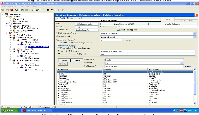Click the floppy-disk Save icon in toolbar
This screenshot has width=199, height=115.
pyautogui.click(x=7, y=10)
